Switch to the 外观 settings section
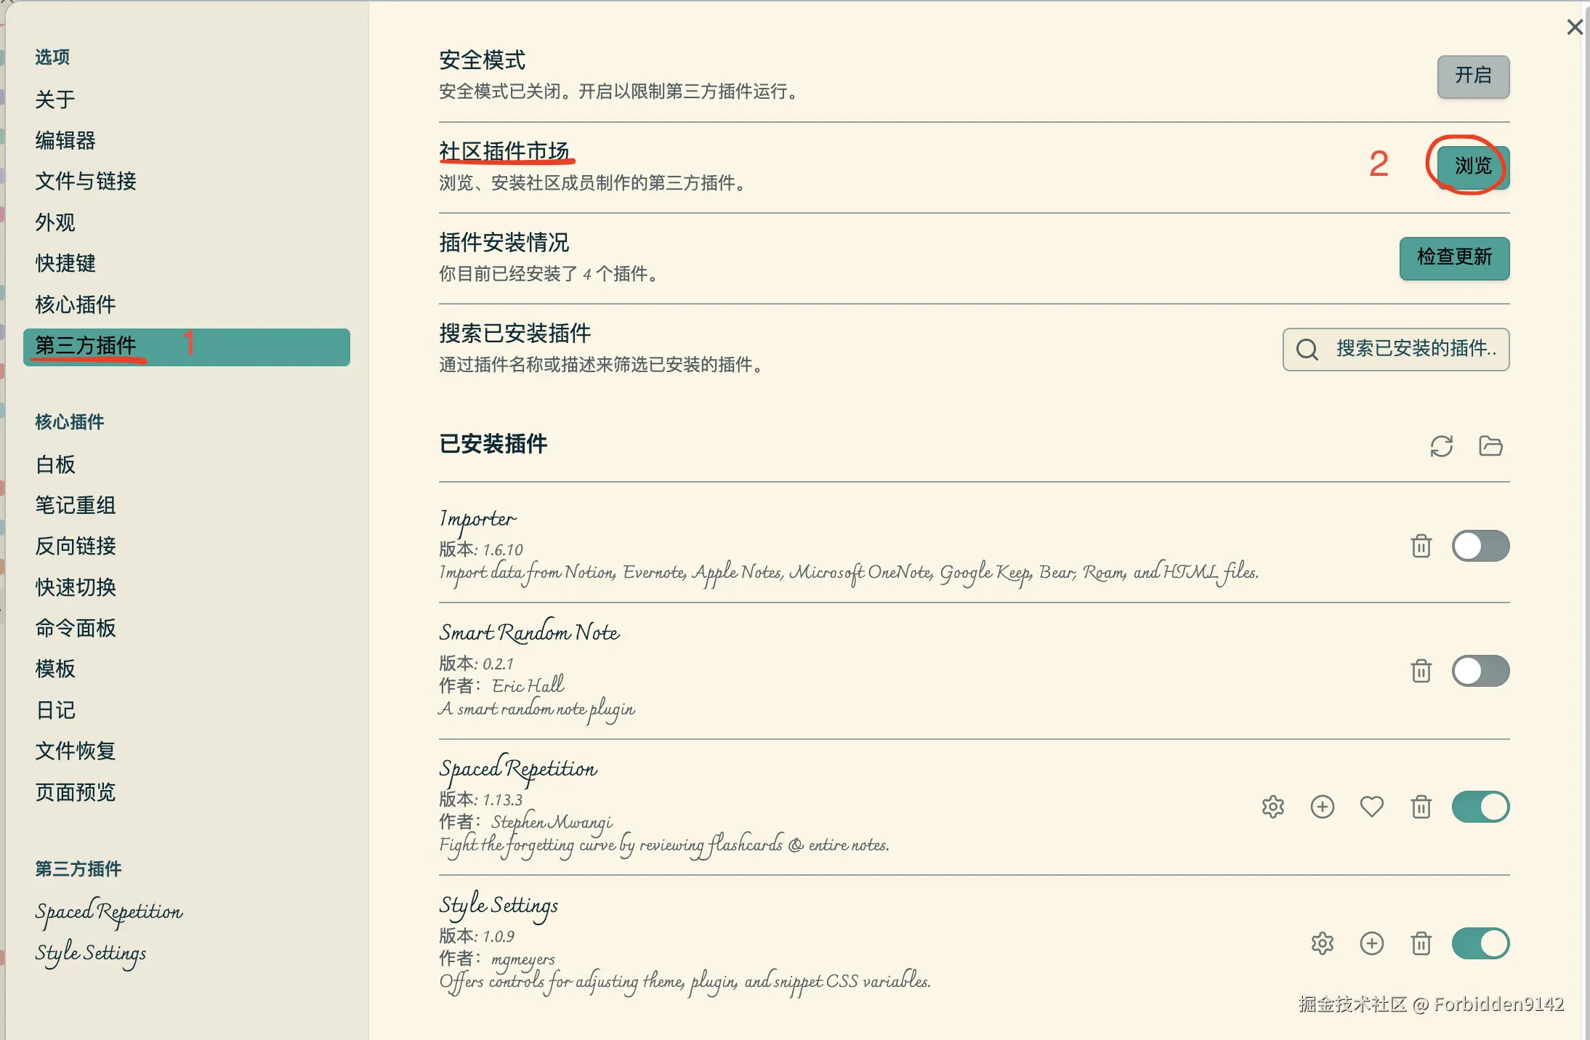1590x1040 pixels. tap(55, 222)
